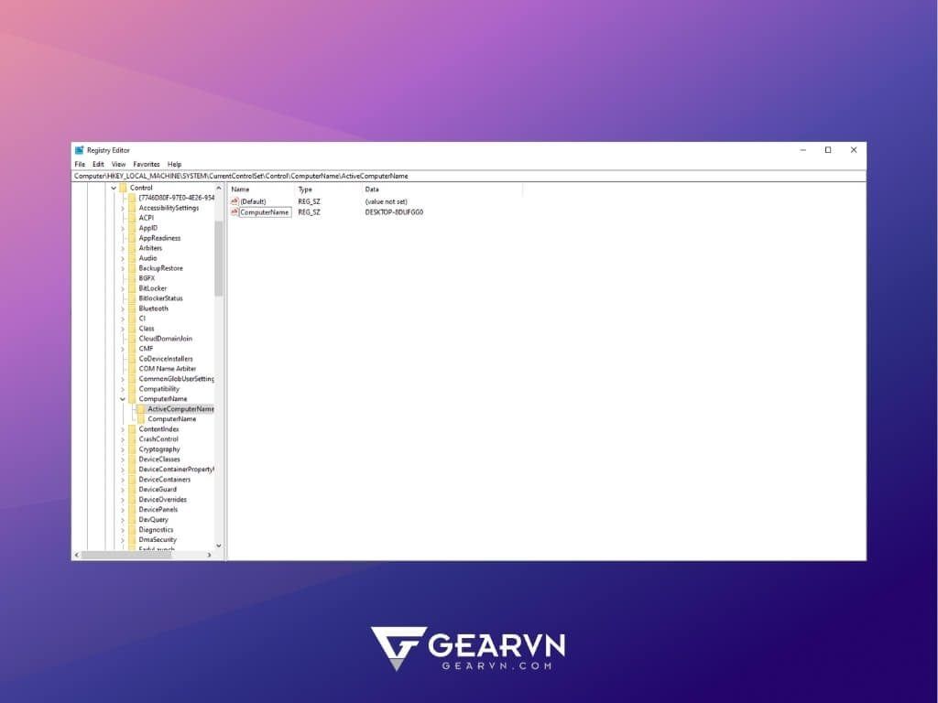Select the DeviceGuard folder icon
This screenshot has width=938, height=703.
134,489
